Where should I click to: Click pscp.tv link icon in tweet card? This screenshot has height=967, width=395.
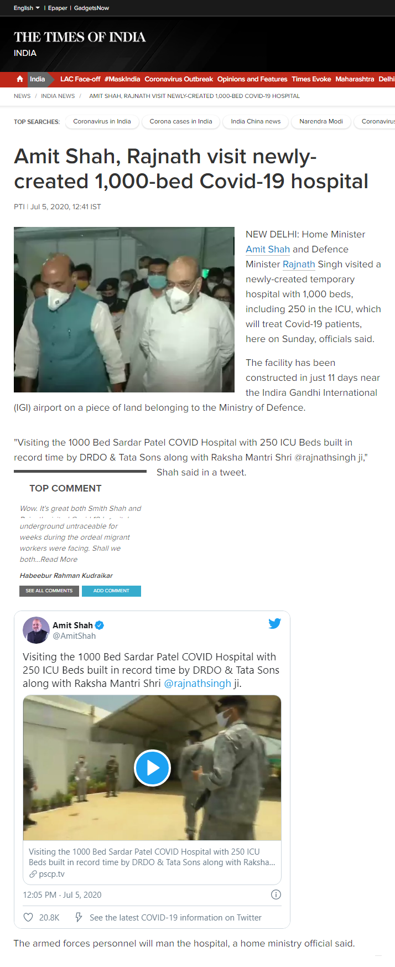[x=33, y=874]
